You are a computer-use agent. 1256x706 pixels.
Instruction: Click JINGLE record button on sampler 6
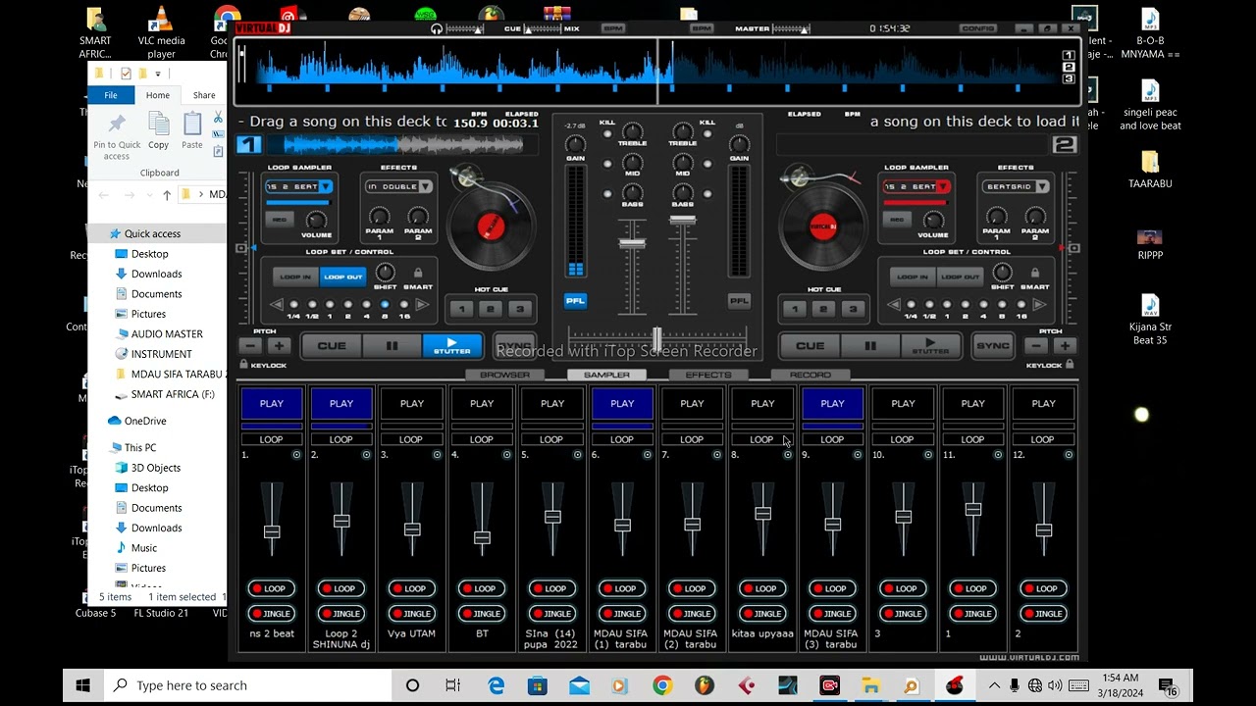[622, 613]
